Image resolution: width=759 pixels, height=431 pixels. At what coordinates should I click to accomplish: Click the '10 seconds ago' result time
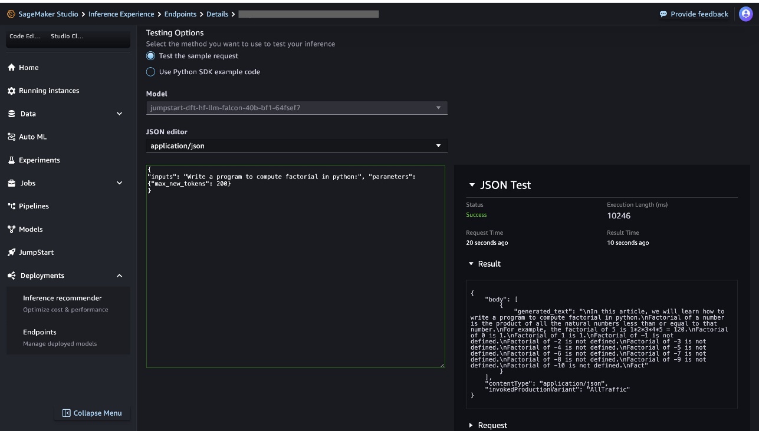click(x=628, y=243)
